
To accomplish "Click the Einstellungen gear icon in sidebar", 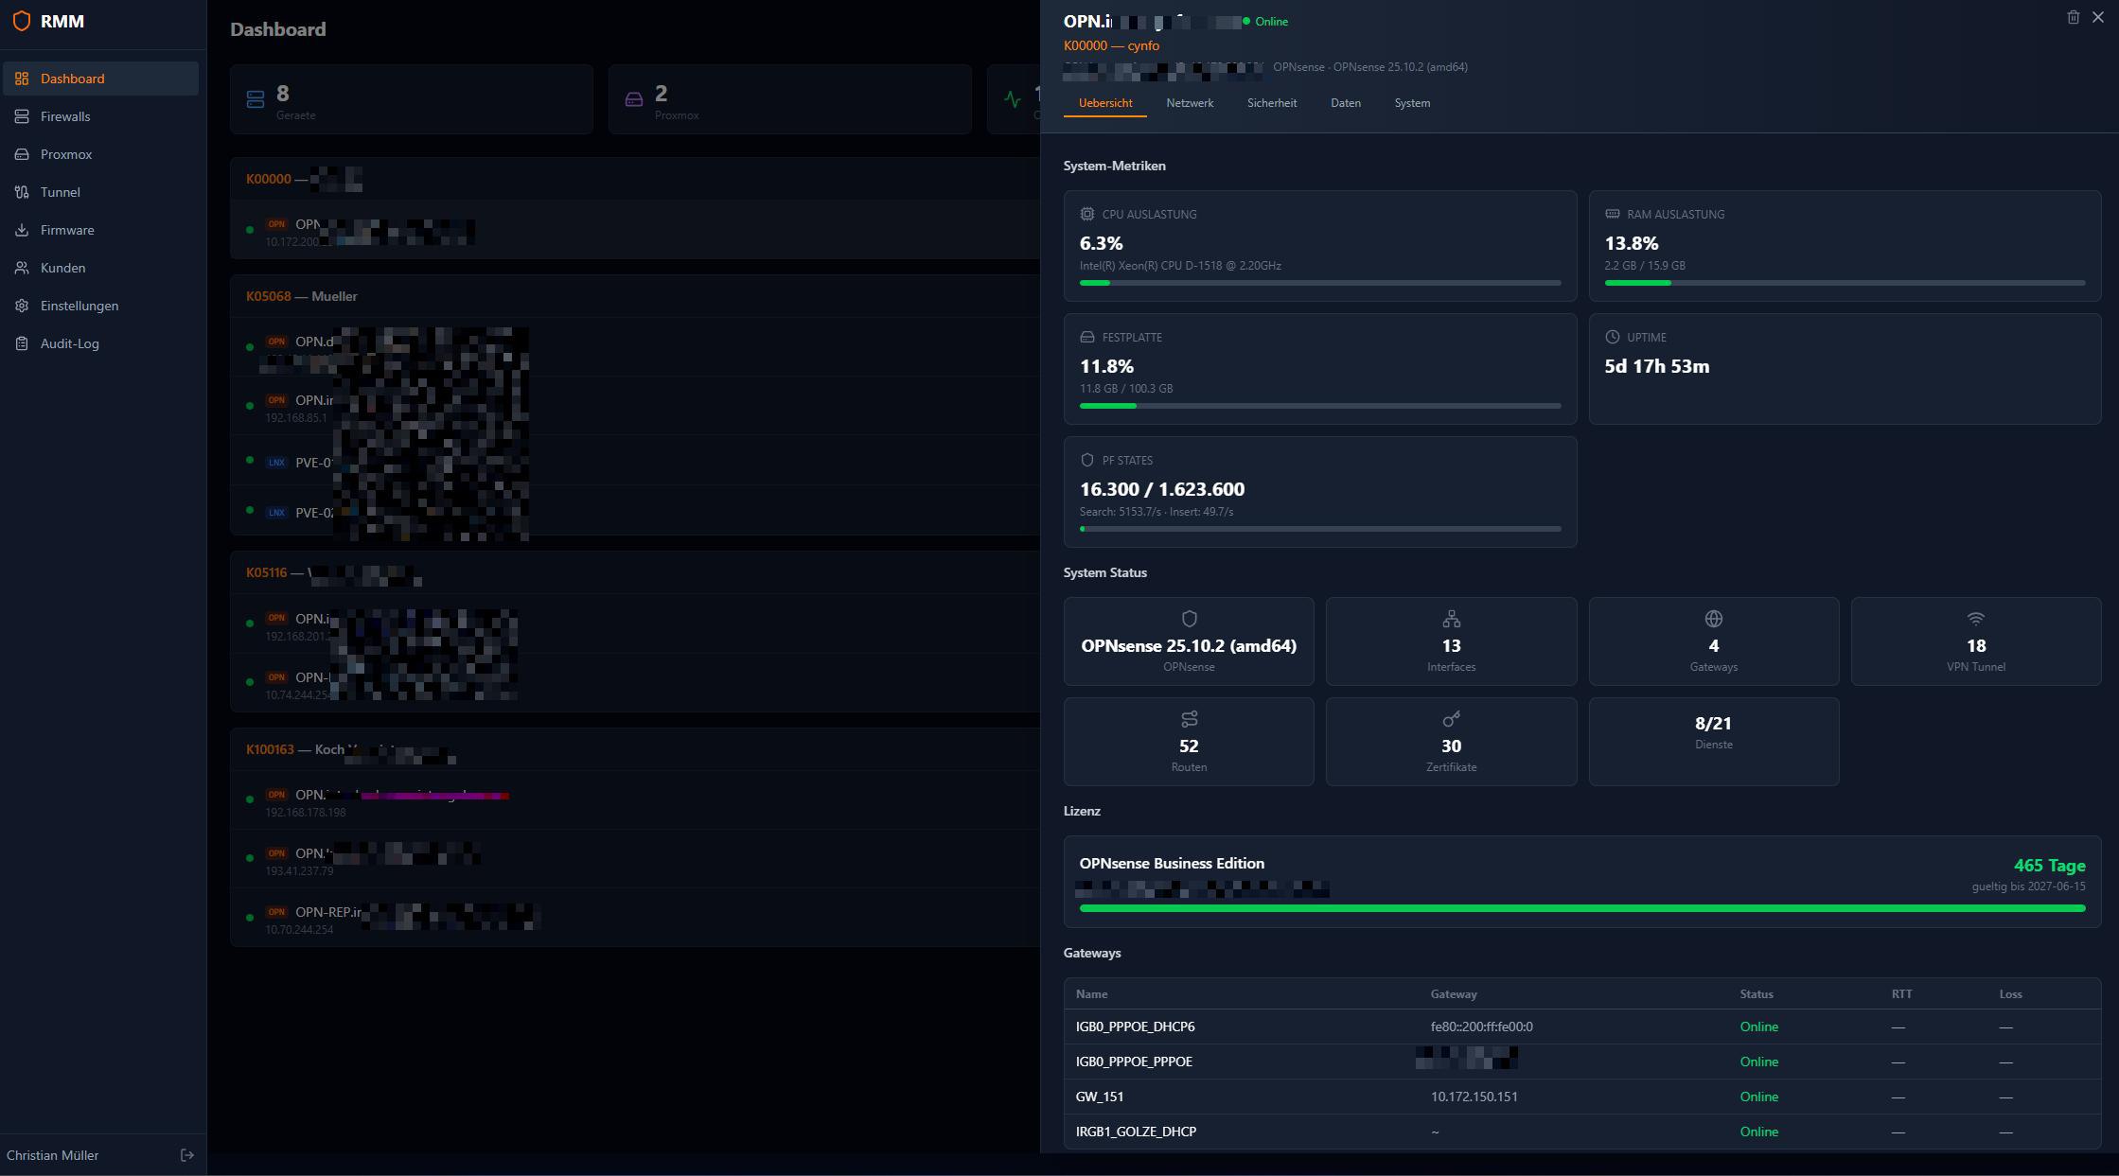I will coord(22,306).
